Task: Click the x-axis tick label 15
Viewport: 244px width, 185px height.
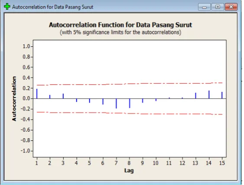Action: pyautogui.click(x=222, y=163)
